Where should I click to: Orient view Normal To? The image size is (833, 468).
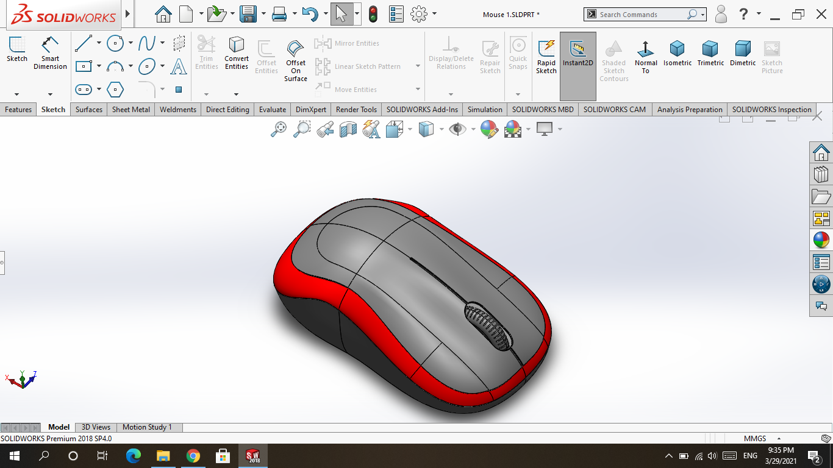point(646,57)
